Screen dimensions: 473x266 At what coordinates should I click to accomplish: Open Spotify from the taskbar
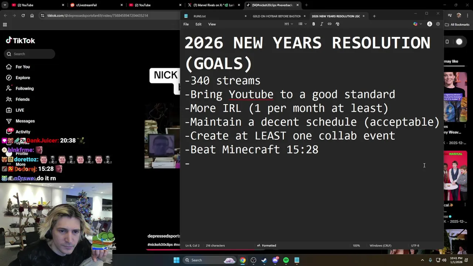coord(286,260)
